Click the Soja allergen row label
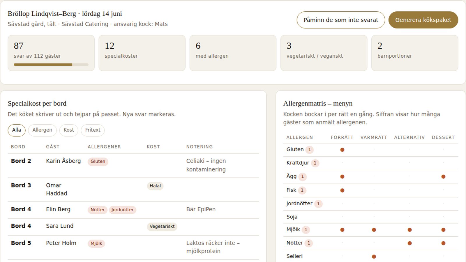The width and height of the screenshot is (466, 262). coord(292,217)
